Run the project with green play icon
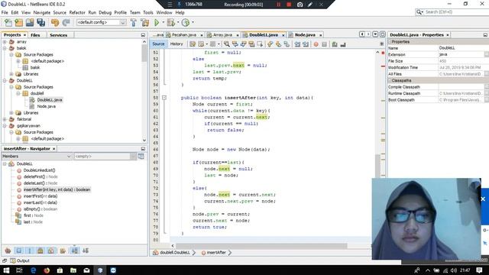The image size is (489, 275). [x=157, y=22]
